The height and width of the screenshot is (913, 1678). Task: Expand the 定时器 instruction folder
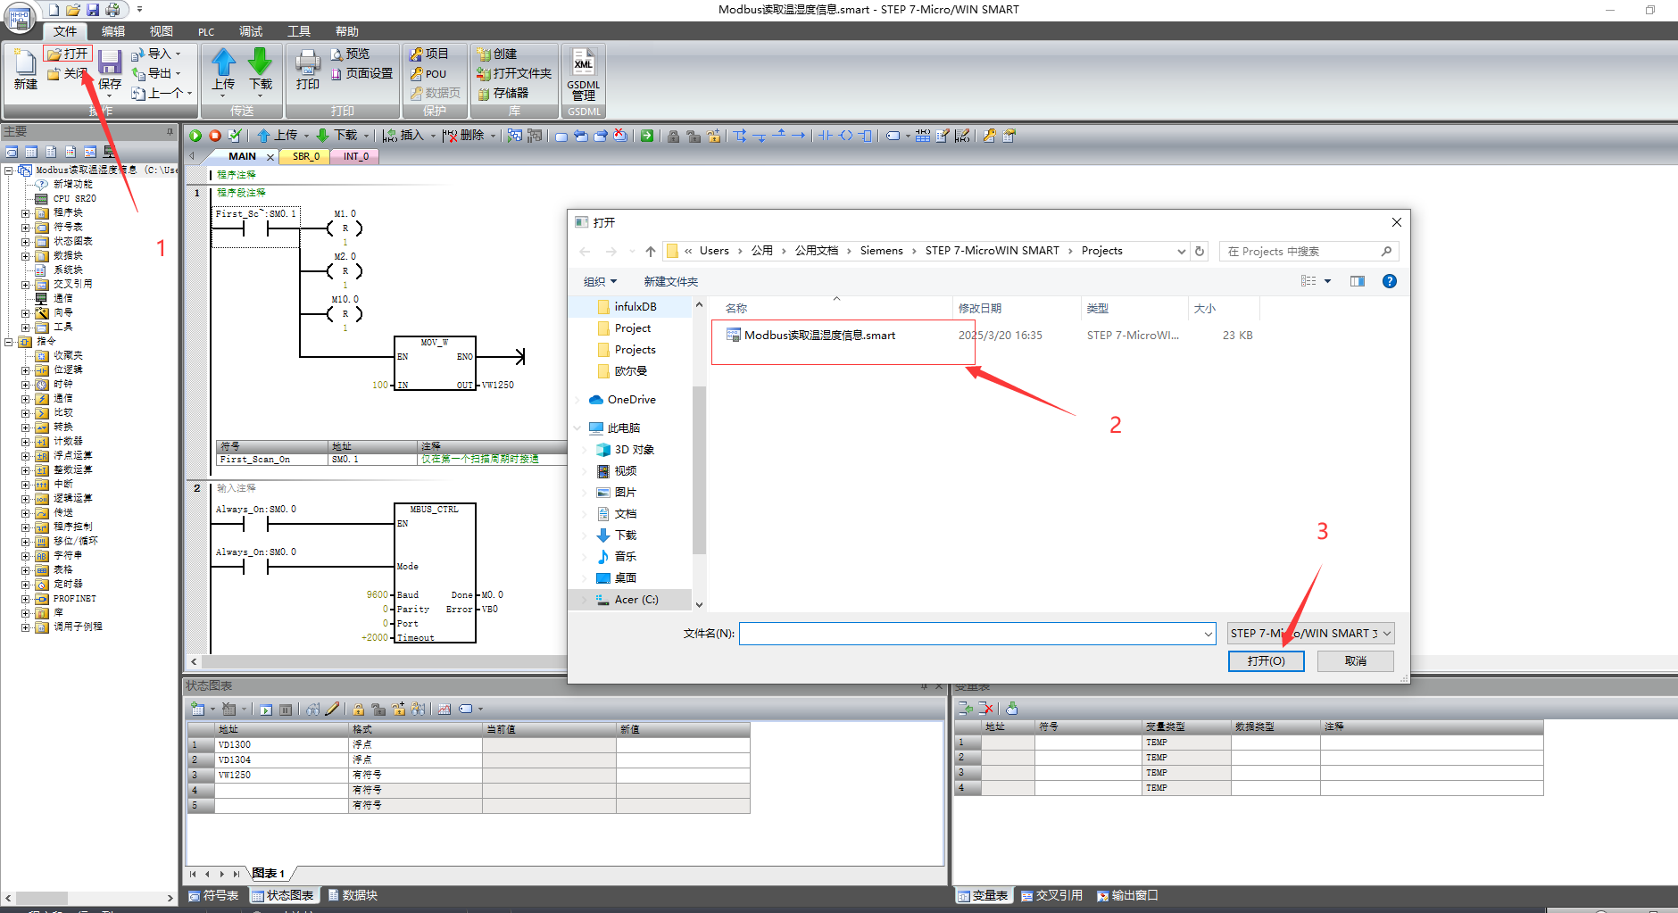pos(26,585)
